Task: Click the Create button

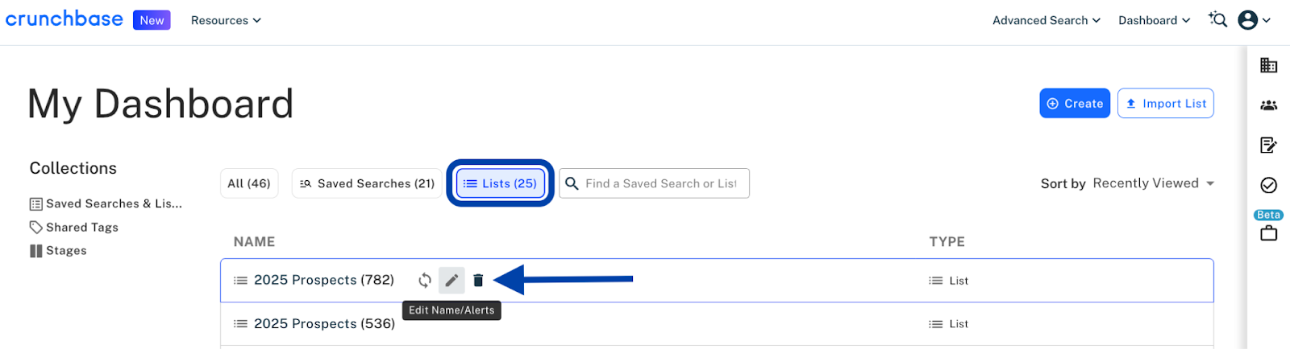Action: [x=1075, y=104]
